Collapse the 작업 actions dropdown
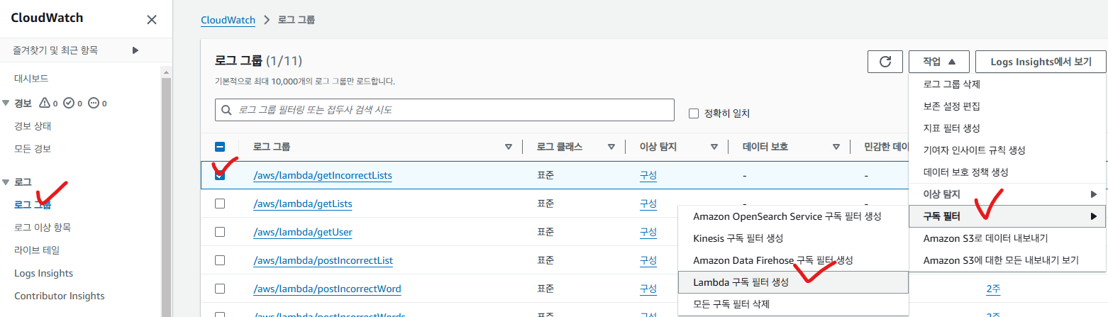Image resolution: width=1108 pixels, height=317 pixels. pyautogui.click(x=938, y=62)
